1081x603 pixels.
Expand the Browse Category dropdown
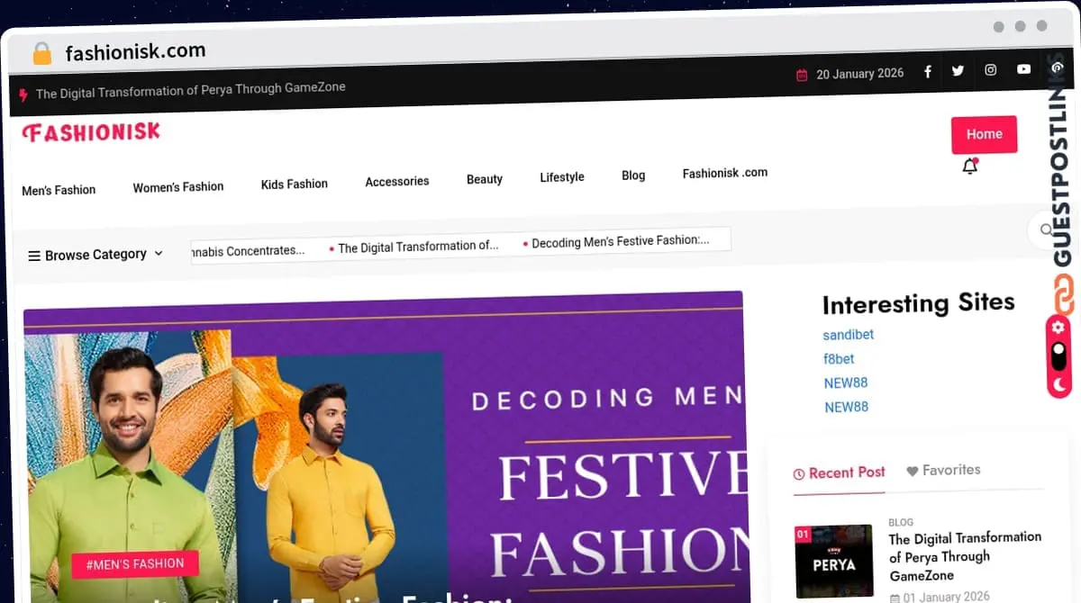(x=95, y=255)
